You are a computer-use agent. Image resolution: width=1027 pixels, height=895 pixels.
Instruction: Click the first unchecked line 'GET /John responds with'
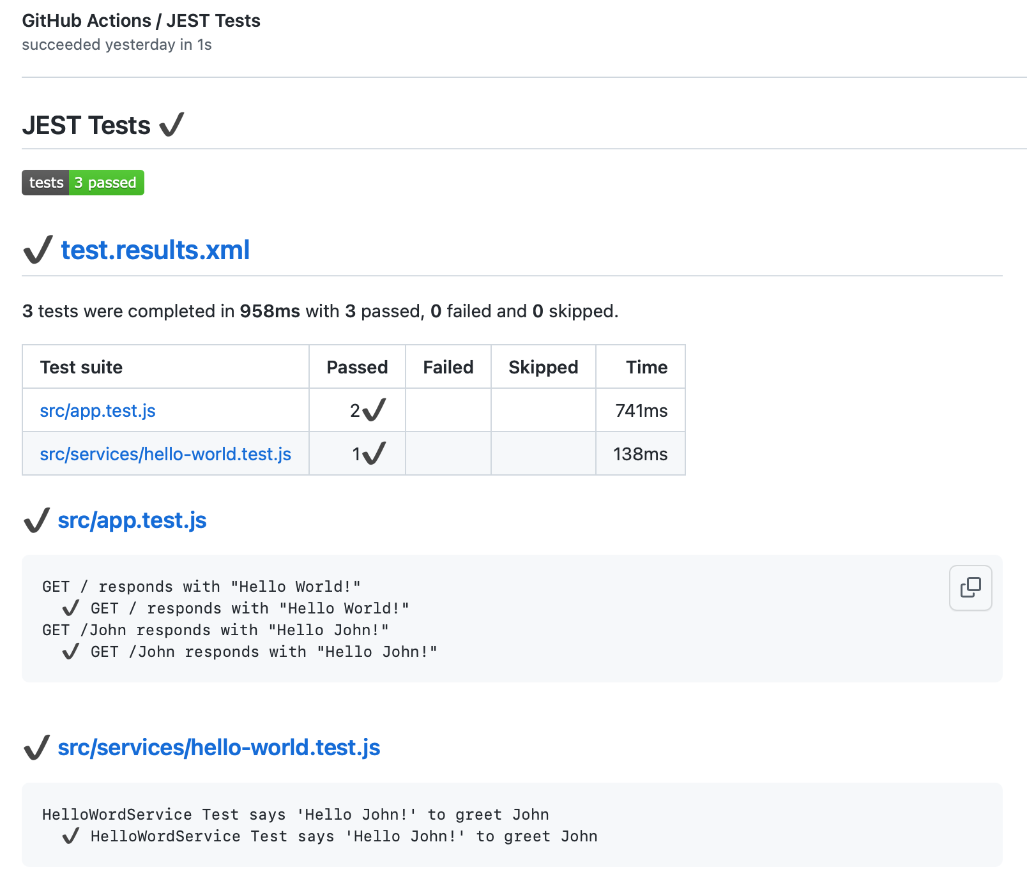tap(216, 630)
